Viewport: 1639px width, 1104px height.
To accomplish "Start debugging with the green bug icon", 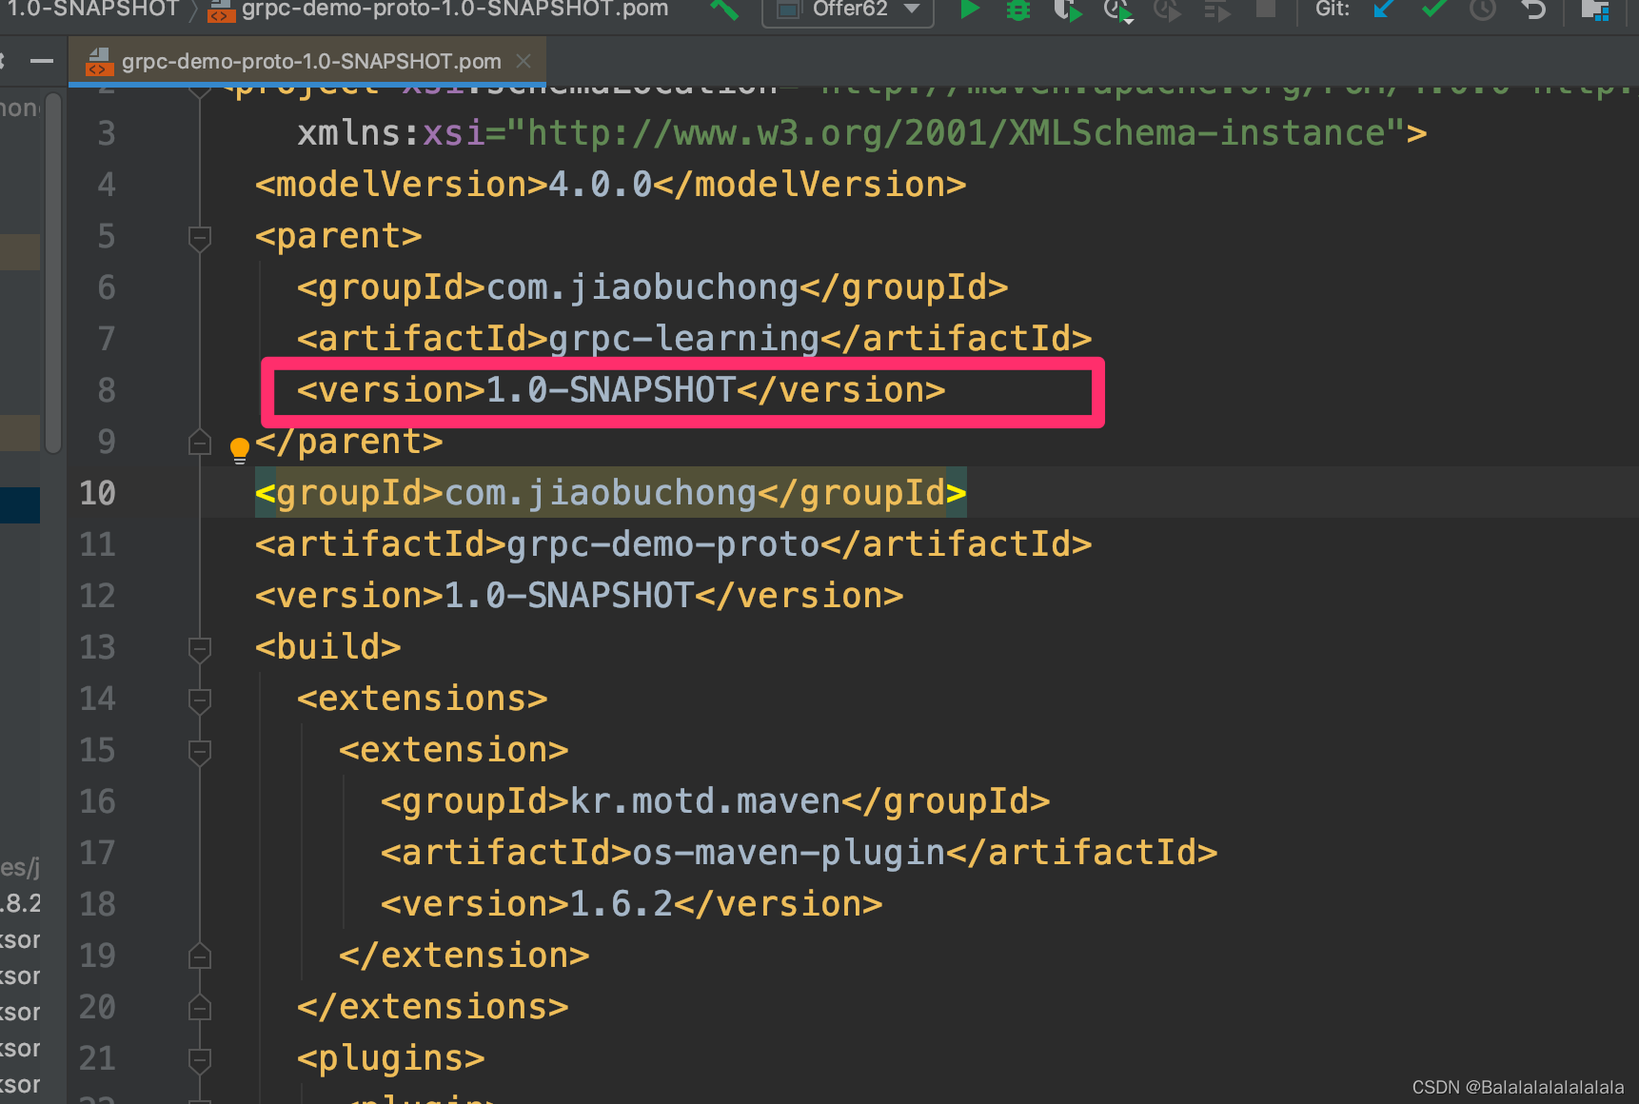I will pyautogui.click(x=1018, y=10).
